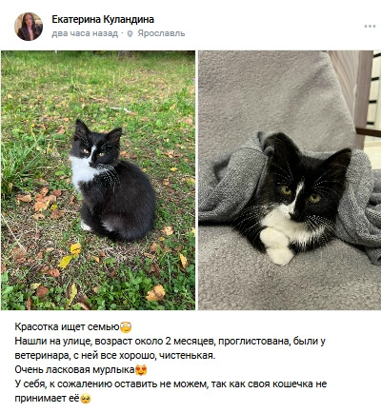381x413 pixels.
Task: Click the emoji after 'Красотка ищет семью'
Action: tap(126, 327)
